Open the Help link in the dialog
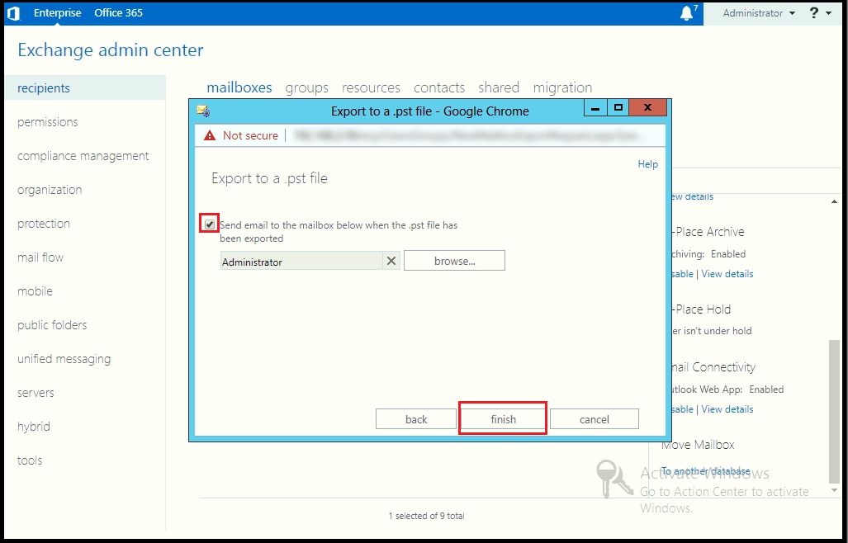The height and width of the screenshot is (543, 848). [x=647, y=164]
